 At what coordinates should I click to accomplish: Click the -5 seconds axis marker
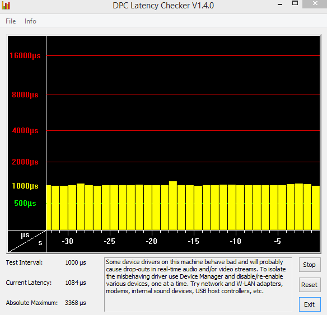point(278,241)
